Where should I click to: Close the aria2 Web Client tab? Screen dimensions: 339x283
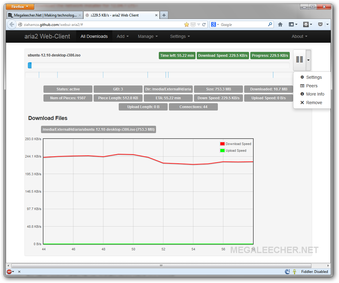click(156, 15)
